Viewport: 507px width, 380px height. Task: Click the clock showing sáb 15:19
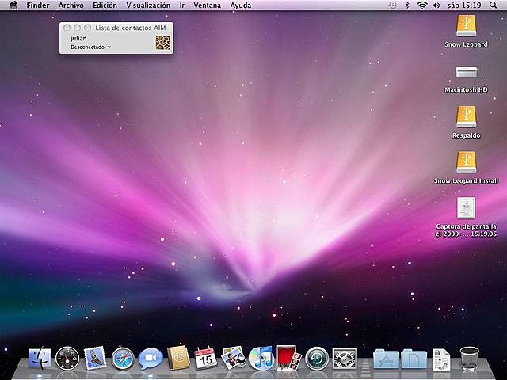[464, 6]
